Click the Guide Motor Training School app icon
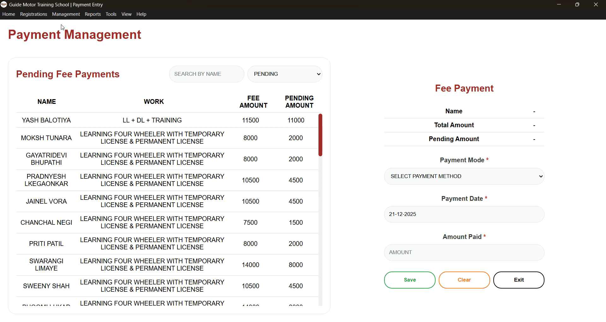This screenshot has width=606, height=322. 4,4
